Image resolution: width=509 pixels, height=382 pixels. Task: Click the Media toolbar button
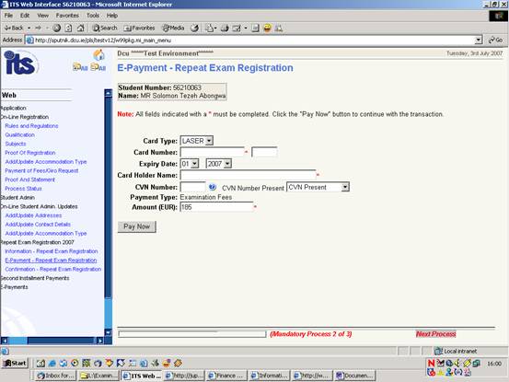click(173, 28)
